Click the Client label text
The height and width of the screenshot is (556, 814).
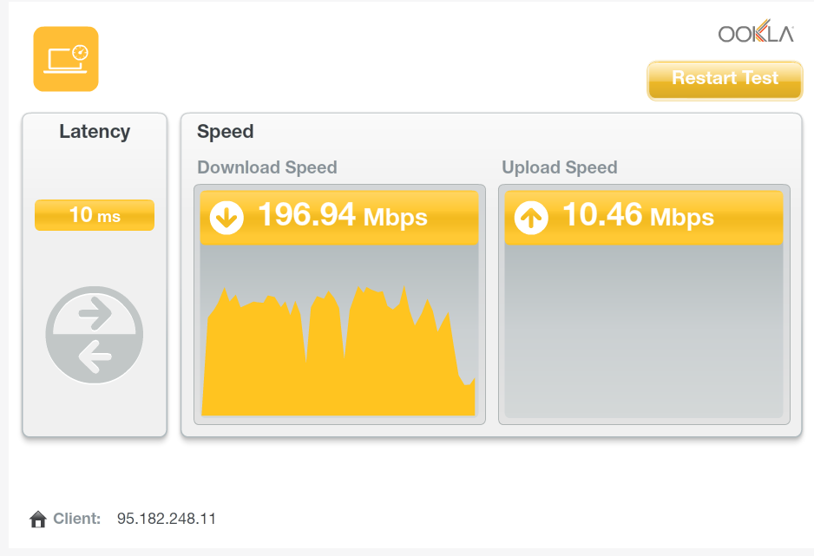tap(77, 519)
